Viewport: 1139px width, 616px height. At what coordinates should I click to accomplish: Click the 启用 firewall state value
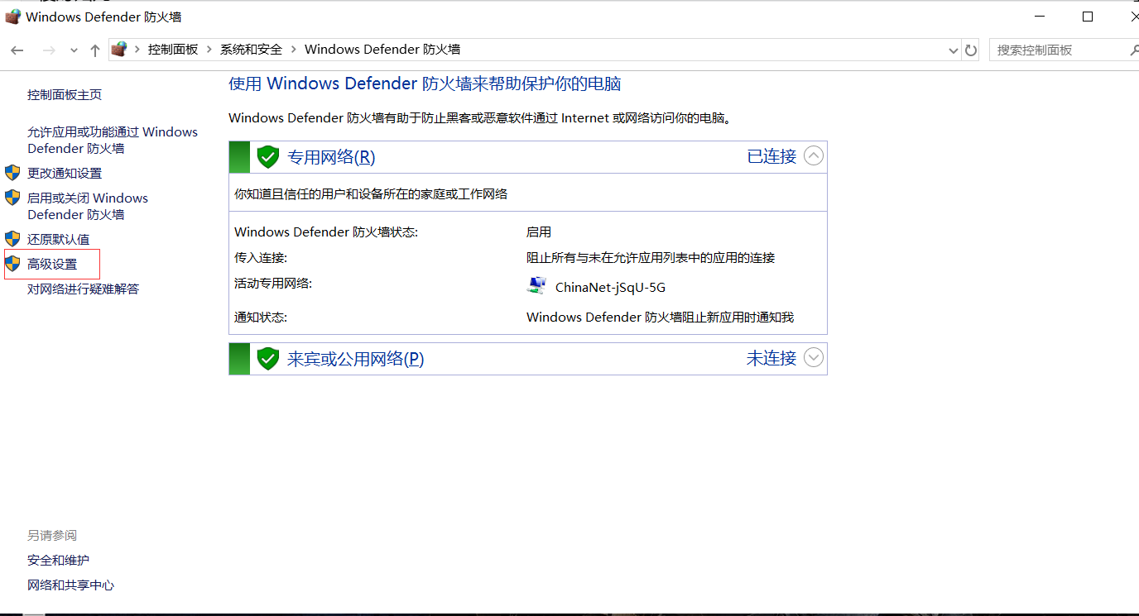tap(539, 232)
